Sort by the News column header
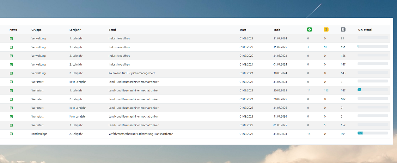Viewport: 397px width, 163px height. [x=13, y=30]
